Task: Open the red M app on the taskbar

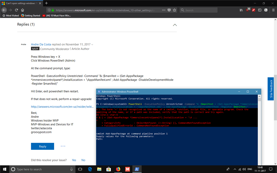Action: (x=127, y=169)
